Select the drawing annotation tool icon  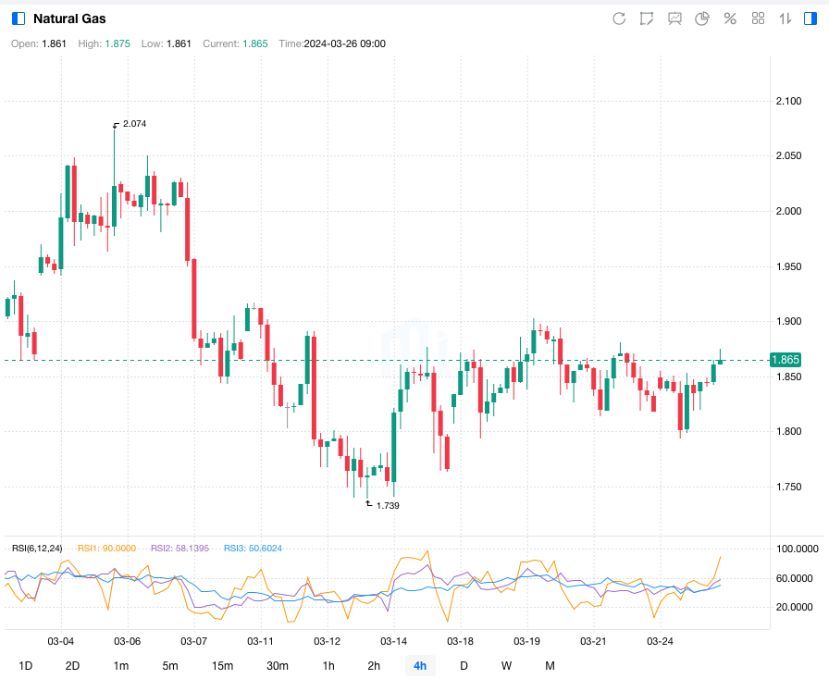pos(647,19)
